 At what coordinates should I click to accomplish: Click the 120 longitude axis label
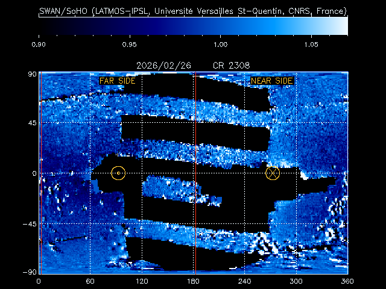click(142, 281)
